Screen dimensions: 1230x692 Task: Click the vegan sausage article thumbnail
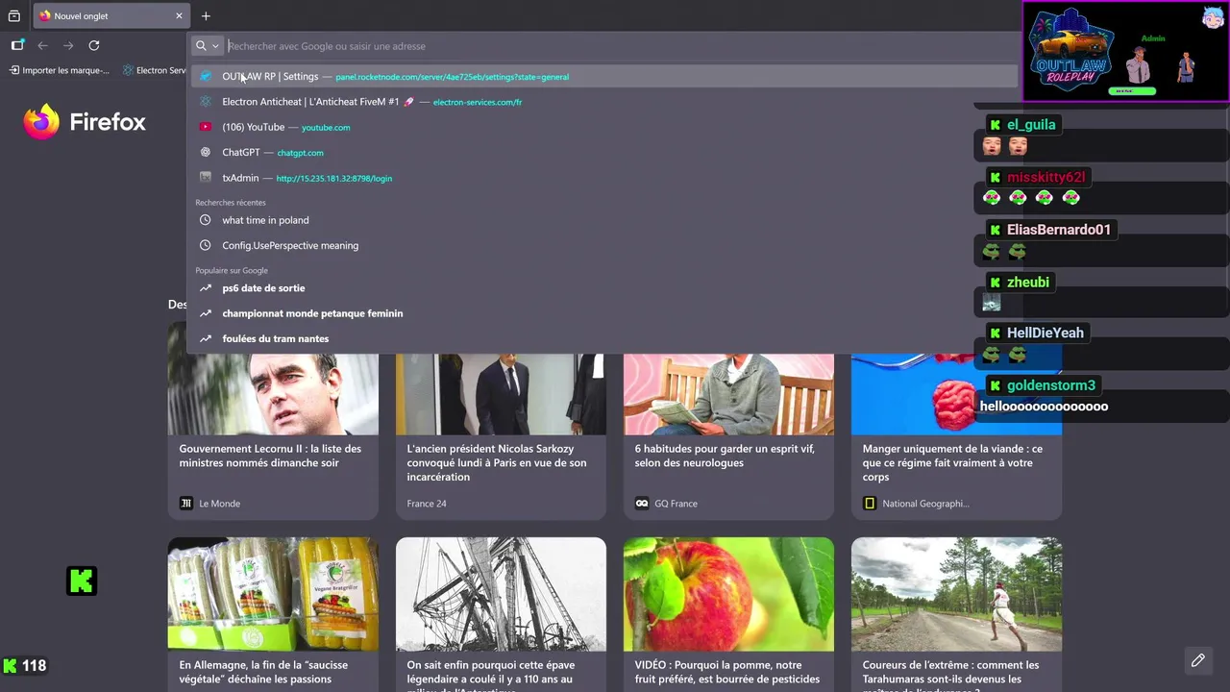pos(273,593)
